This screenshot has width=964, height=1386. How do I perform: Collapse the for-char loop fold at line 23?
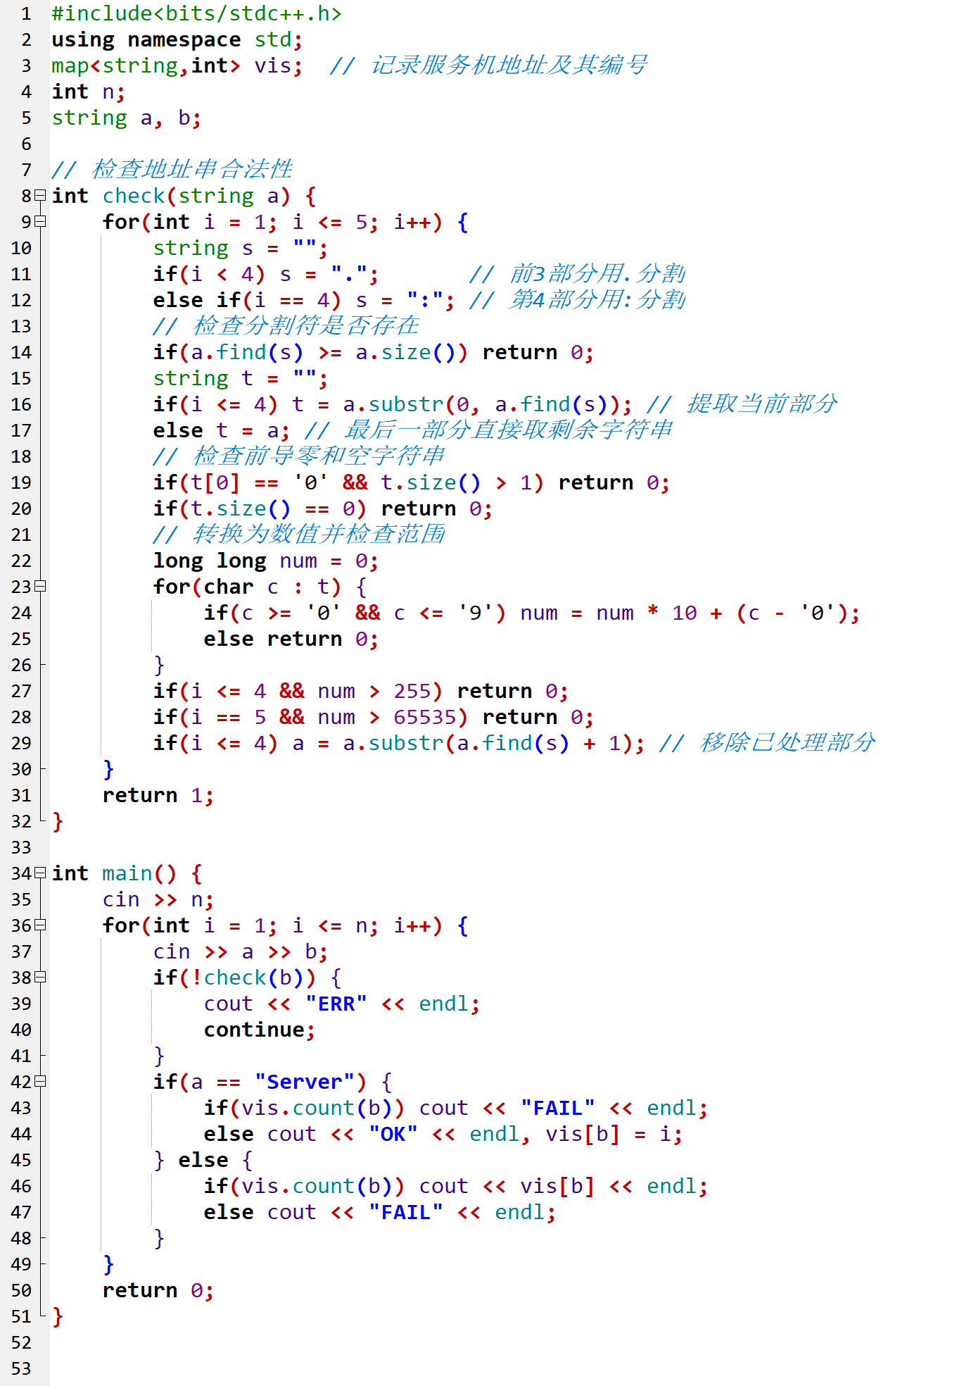click(x=40, y=586)
